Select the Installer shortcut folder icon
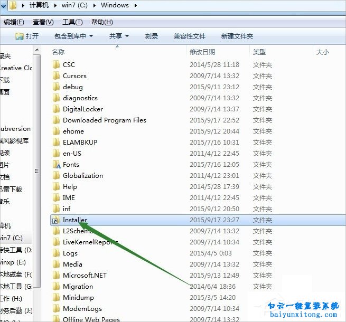 (55, 220)
